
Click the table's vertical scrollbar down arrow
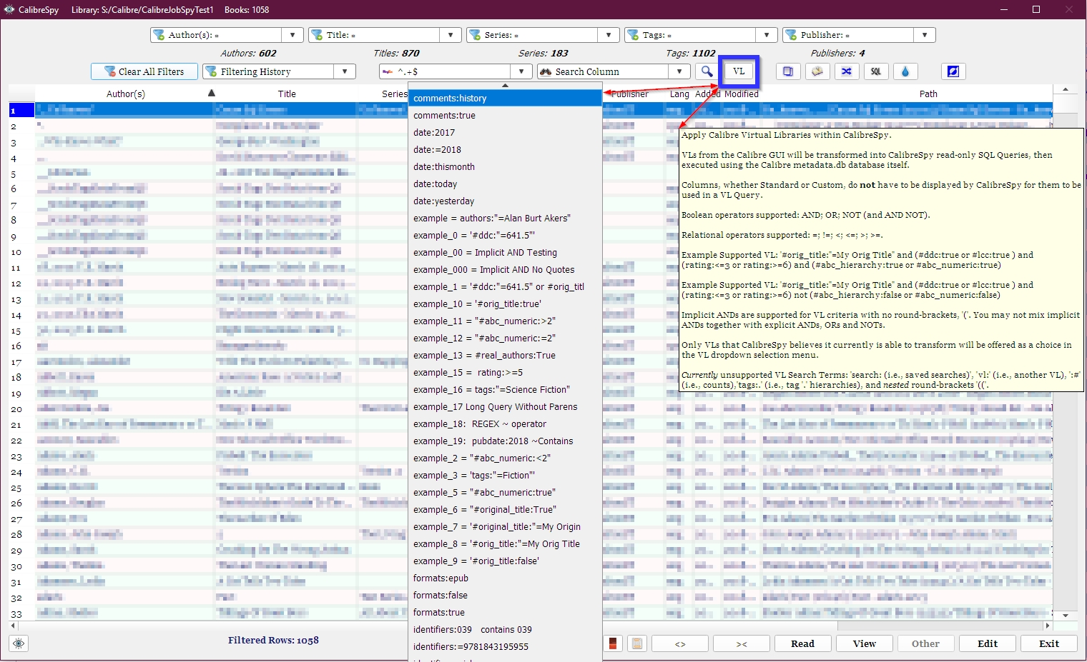pos(1066,615)
